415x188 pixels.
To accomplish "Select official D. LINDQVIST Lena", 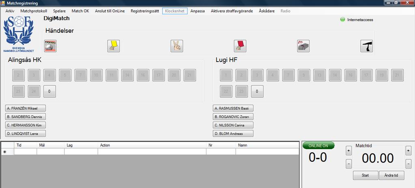I will pos(26,134).
